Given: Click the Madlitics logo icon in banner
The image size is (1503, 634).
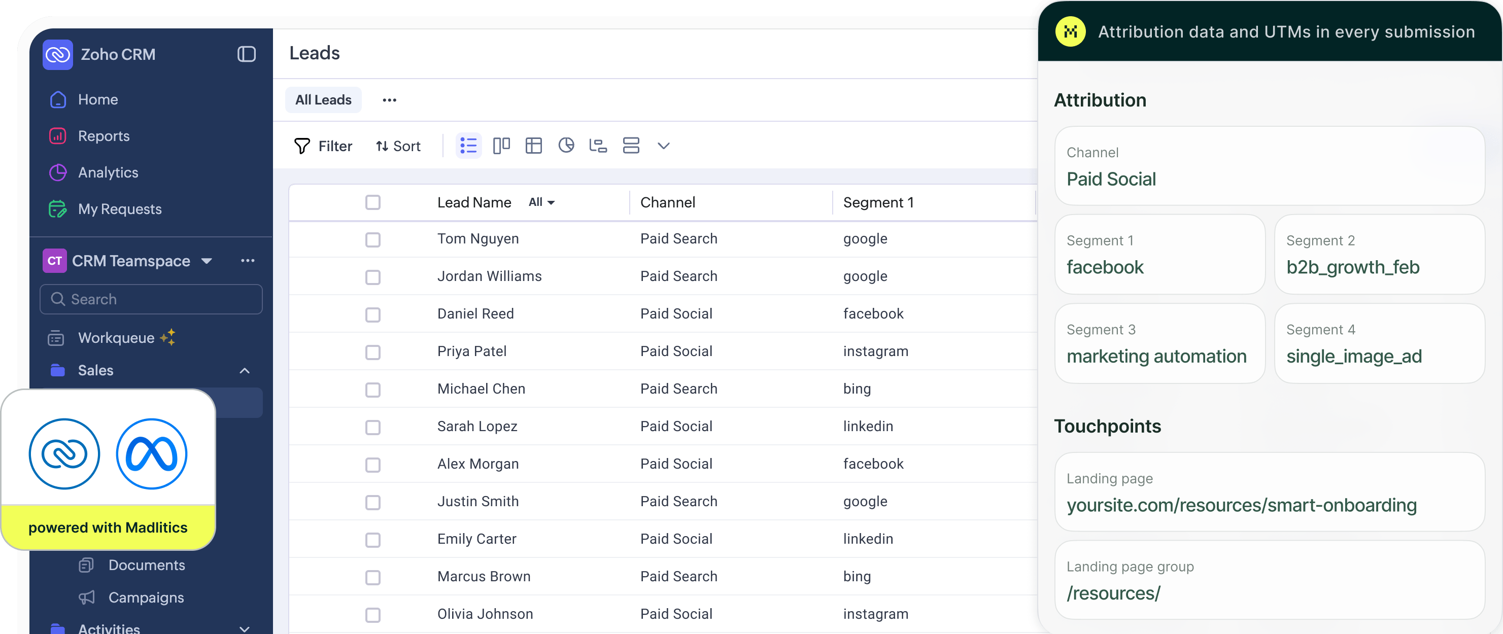Looking at the screenshot, I should [x=1071, y=31].
